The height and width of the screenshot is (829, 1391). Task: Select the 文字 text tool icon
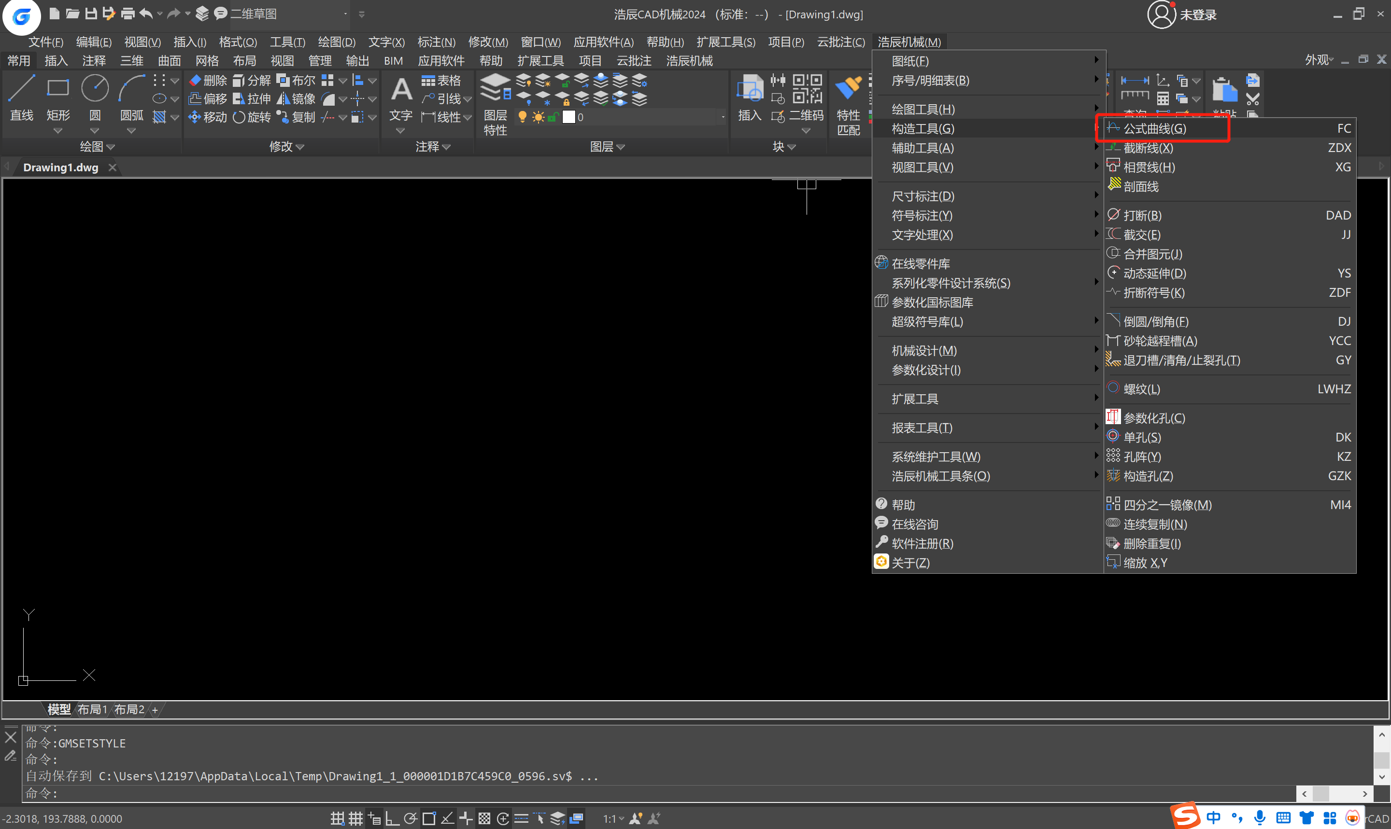coord(401,89)
